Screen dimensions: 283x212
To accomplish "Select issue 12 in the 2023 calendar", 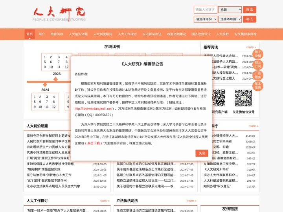I will coord(66,67).
